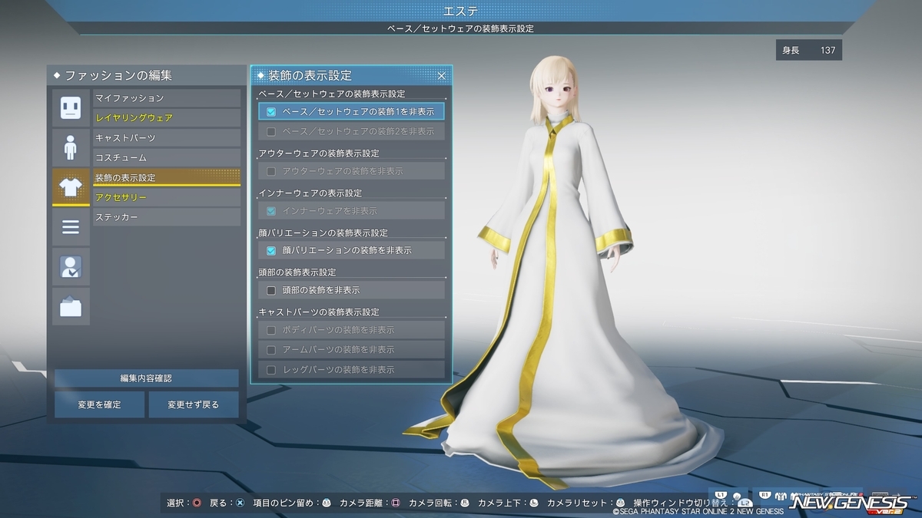Click the インナーウェアの表示設定 section heading
922x518 pixels.
click(310, 193)
